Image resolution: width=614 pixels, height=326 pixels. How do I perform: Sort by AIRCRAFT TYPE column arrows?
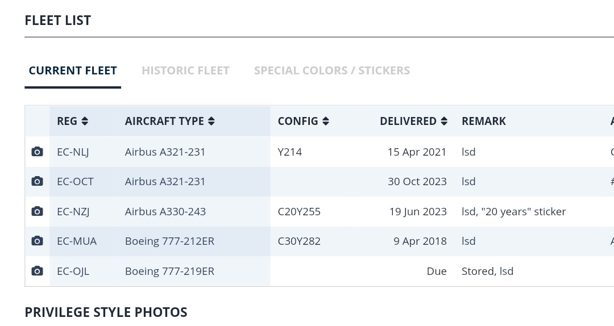click(211, 121)
